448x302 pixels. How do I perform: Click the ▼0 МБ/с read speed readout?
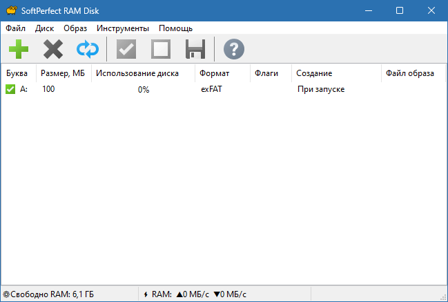230,294
